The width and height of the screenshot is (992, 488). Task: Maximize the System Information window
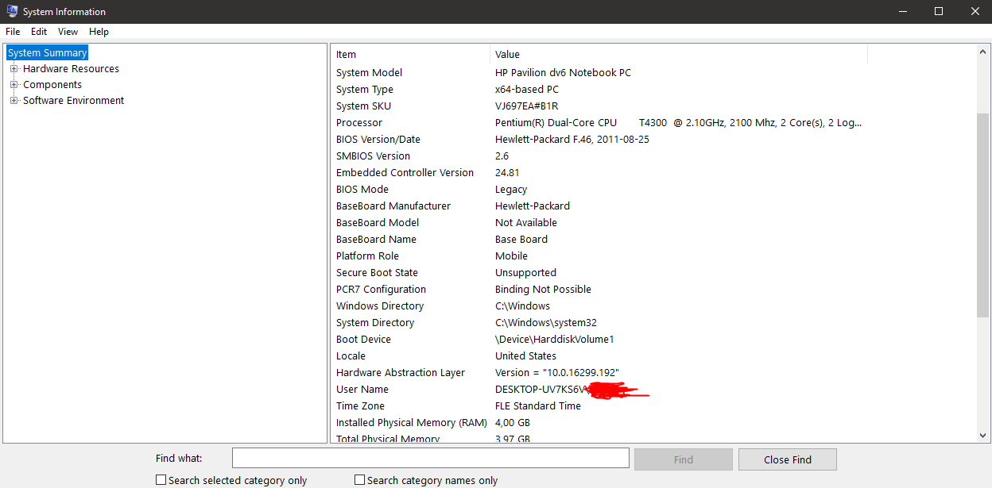pyautogui.click(x=939, y=12)
